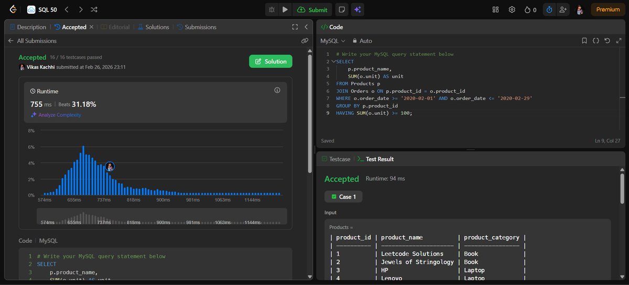Reset code to default with undo icon
Screen dimensions: 629x285
click(607, 40)
